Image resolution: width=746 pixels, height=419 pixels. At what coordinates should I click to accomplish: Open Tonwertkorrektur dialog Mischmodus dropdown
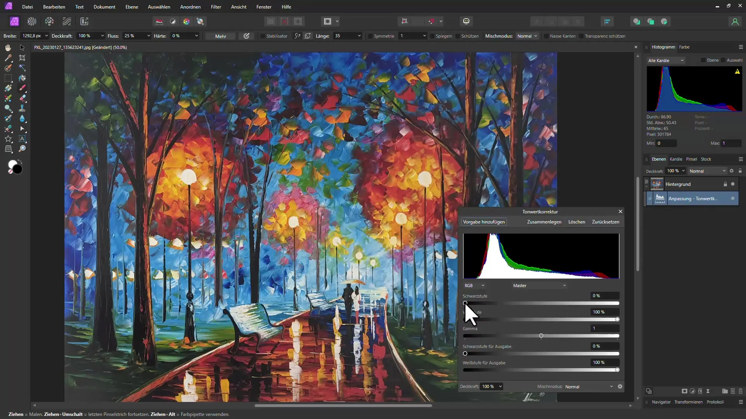pyautogui.click(x=589, y=387)
